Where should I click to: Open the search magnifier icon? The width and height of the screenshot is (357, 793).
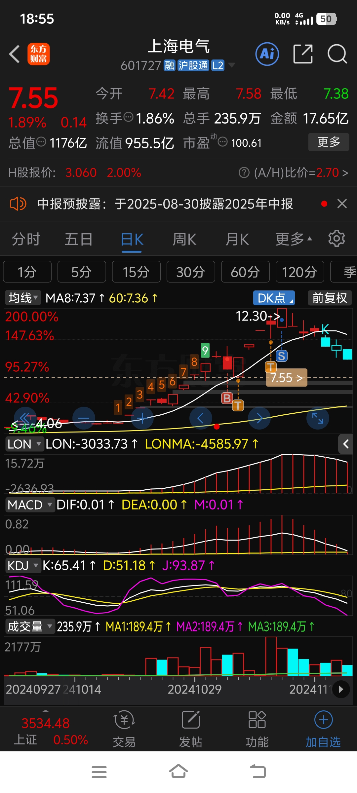(x=337, y=54)
